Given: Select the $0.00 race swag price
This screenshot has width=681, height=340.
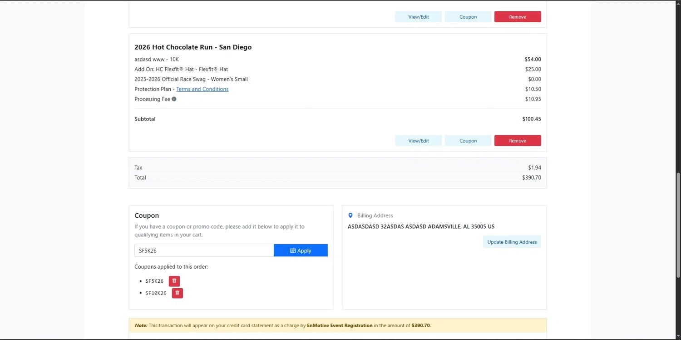Looking at the screenshot, I should pos(534,79).
